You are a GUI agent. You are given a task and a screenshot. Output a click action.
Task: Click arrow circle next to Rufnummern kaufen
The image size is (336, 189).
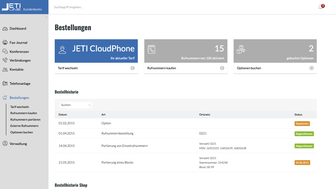[x=222, y=68]
